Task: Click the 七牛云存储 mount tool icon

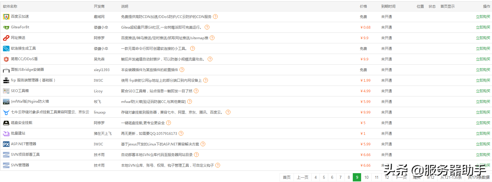Action: 6,112
